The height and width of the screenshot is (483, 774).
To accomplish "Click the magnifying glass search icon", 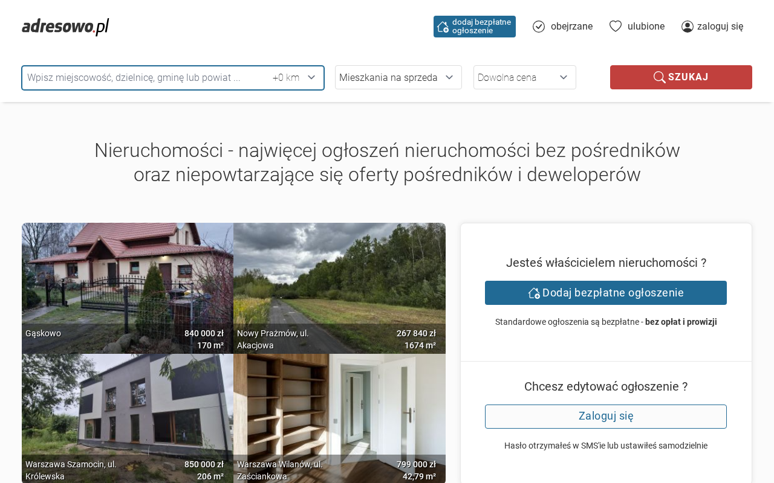I will point(659,77).
